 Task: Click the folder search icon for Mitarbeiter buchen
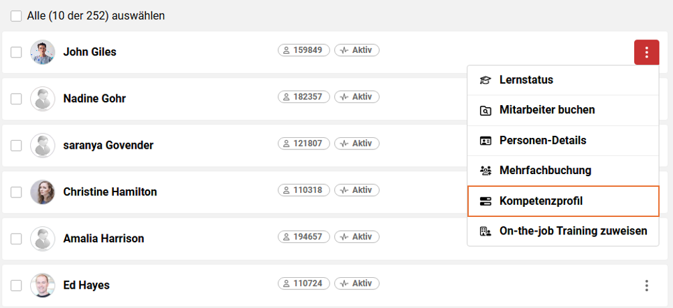[485, 110]
